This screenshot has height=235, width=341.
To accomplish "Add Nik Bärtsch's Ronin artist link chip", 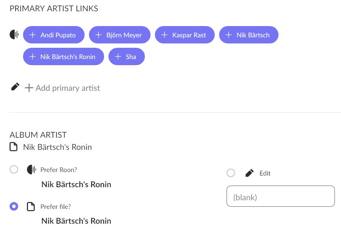I will tap(63, 56).
